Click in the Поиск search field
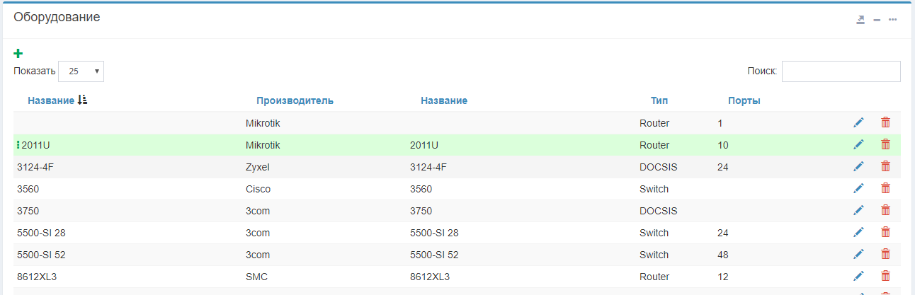Screen dimensions: 915x295 coord(841,71)
